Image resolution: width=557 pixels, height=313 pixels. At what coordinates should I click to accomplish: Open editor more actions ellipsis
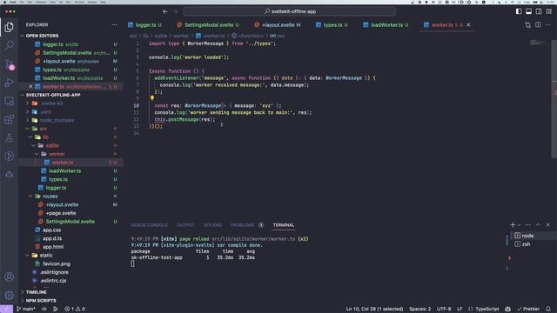point(548,25)
